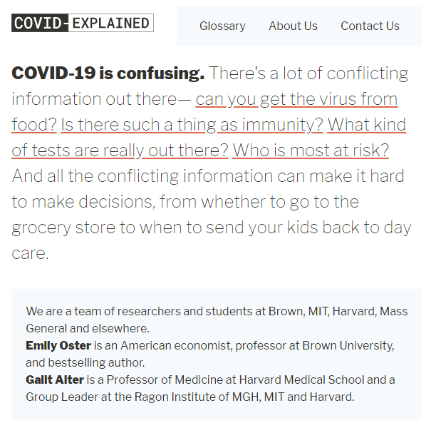Open the 'Who is most at risk?' link
436x433 pixels.
(x=311, y=151)
